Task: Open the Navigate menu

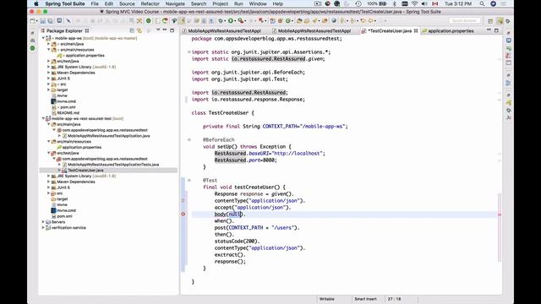Action: click(175, 3)
